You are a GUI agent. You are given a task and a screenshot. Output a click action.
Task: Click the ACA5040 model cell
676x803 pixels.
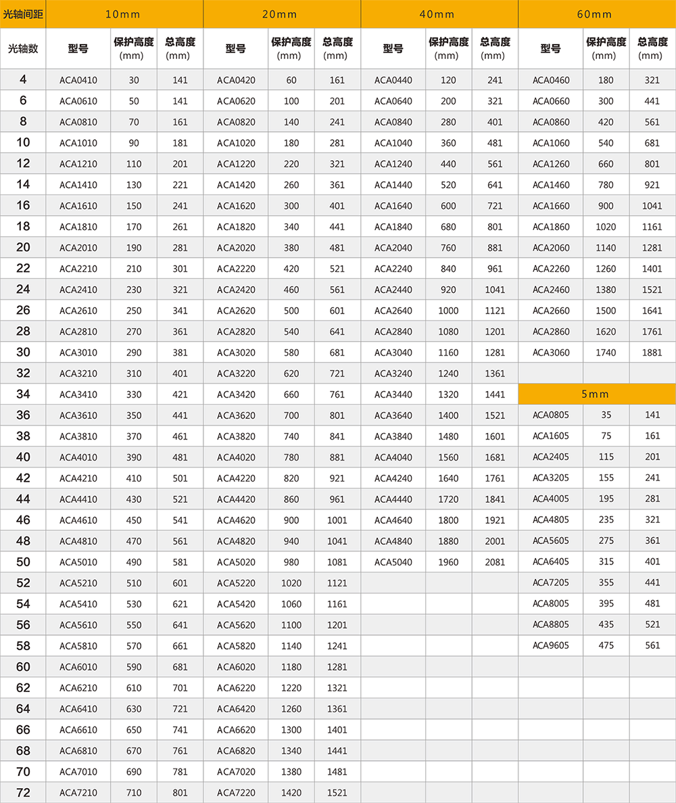[393, 562]
